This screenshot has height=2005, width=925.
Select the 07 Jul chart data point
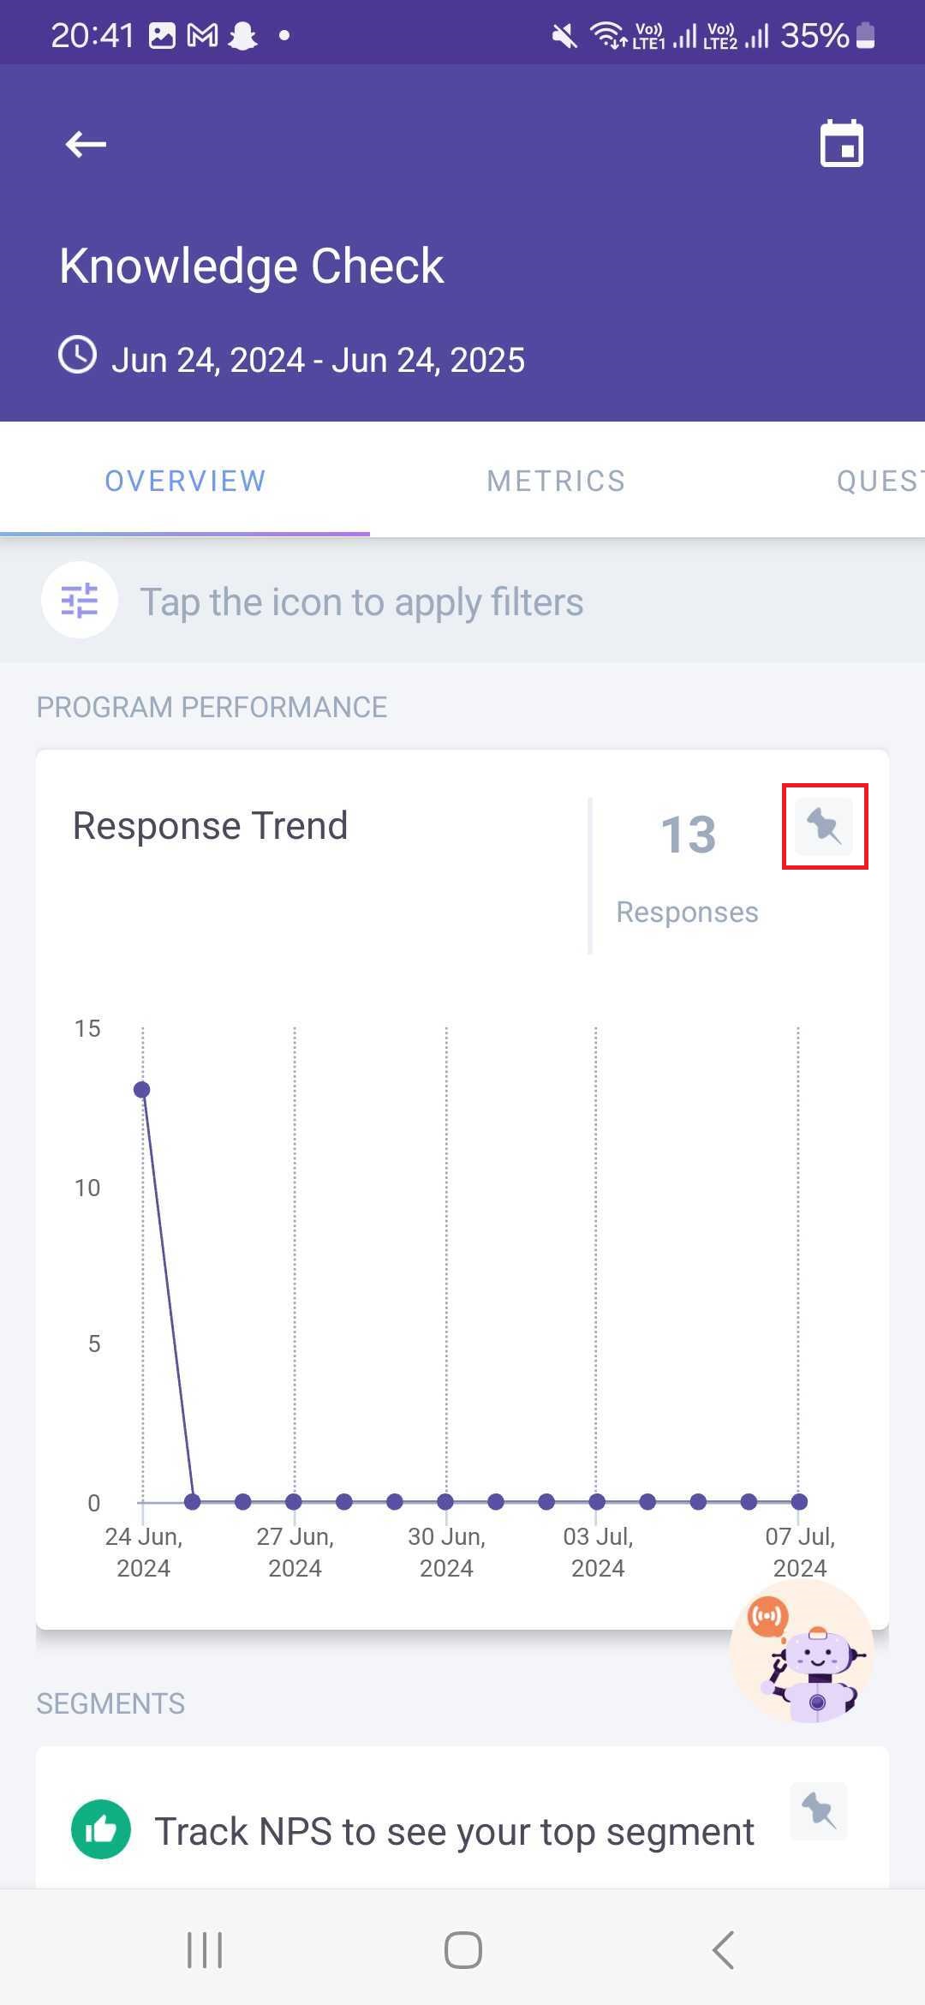coord(799,1501)
